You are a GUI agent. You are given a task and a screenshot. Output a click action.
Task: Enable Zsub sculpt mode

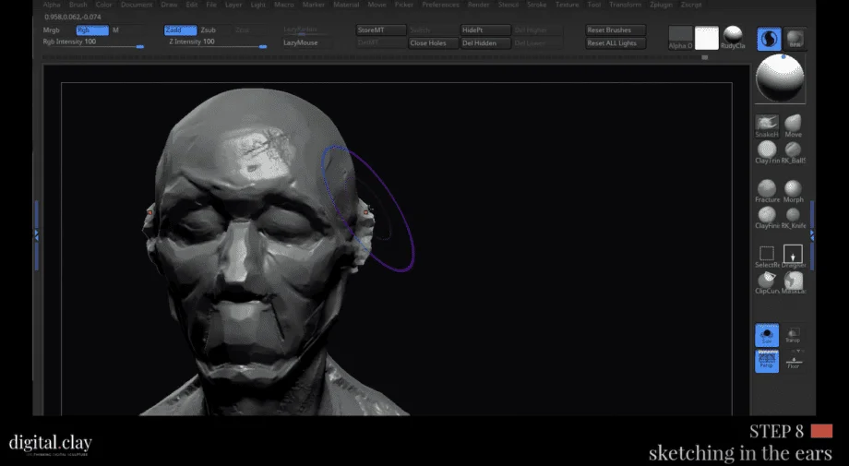click(209, 30)
